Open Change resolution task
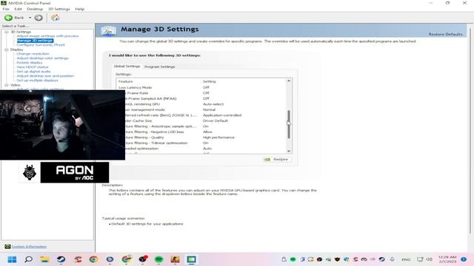 [33, 54]
